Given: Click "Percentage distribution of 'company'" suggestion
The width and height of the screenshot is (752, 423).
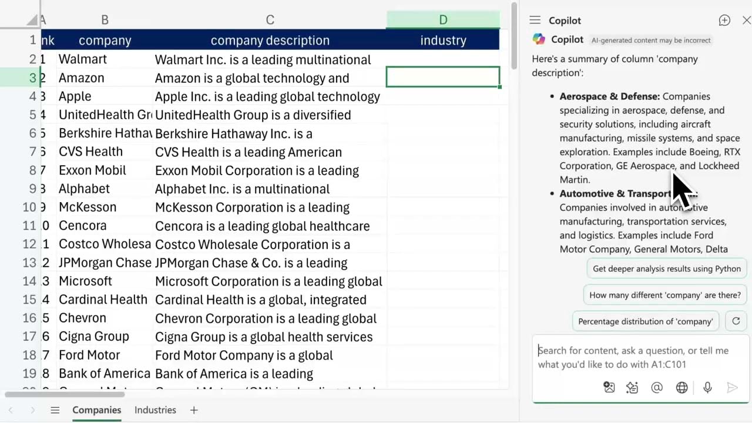Looking at the screenshot, I should tap(645, 321).
